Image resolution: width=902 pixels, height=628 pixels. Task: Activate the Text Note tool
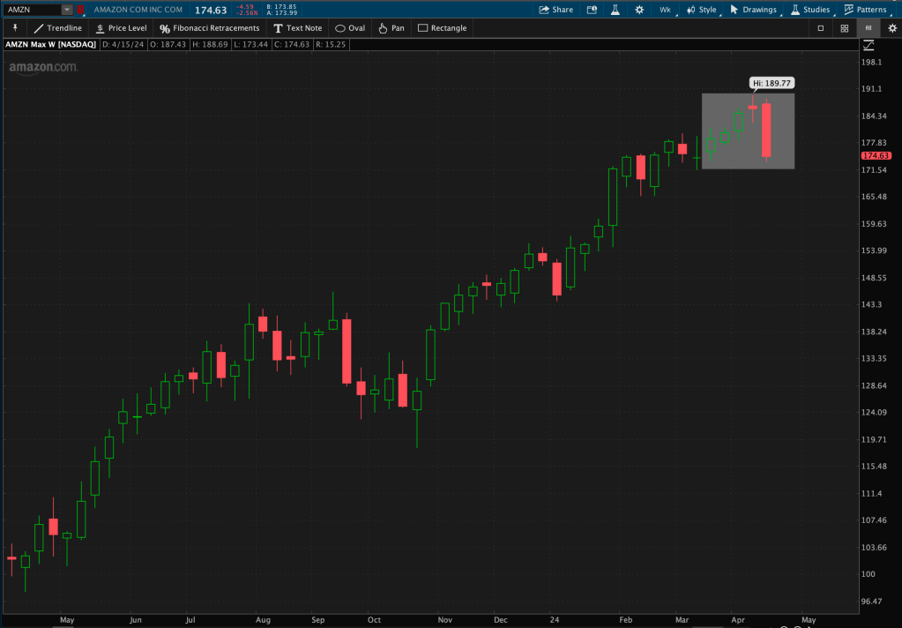[x=297, y=28]
